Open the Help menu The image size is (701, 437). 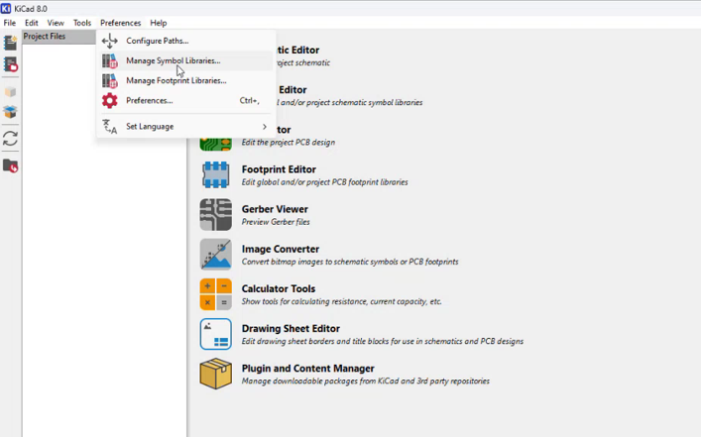click(159, 23)
